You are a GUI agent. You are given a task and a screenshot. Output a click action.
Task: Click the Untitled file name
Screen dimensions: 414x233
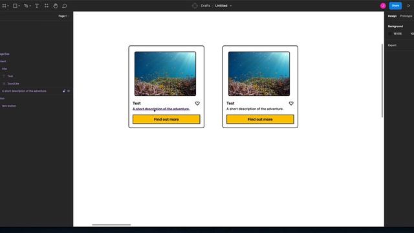coord(221,6)
